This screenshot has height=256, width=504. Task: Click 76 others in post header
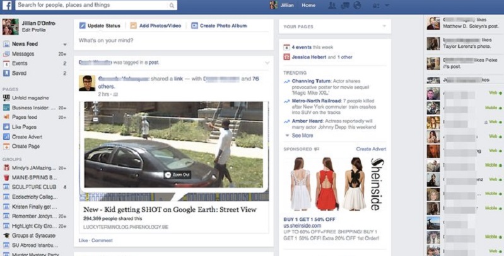(179, 82)
